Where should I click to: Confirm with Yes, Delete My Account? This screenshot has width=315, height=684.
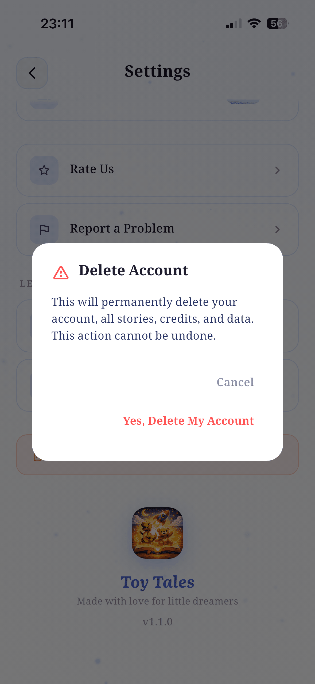pyautogui.click(x=188, y=421)
